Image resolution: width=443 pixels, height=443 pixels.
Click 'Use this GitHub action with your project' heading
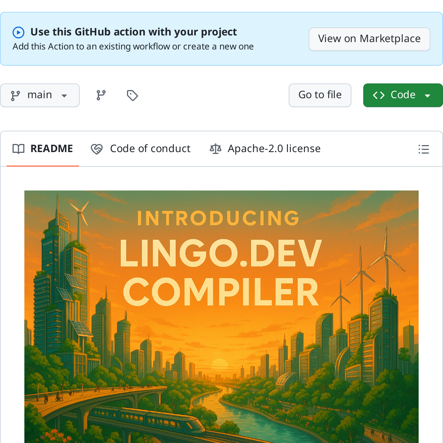coord(134,32)
